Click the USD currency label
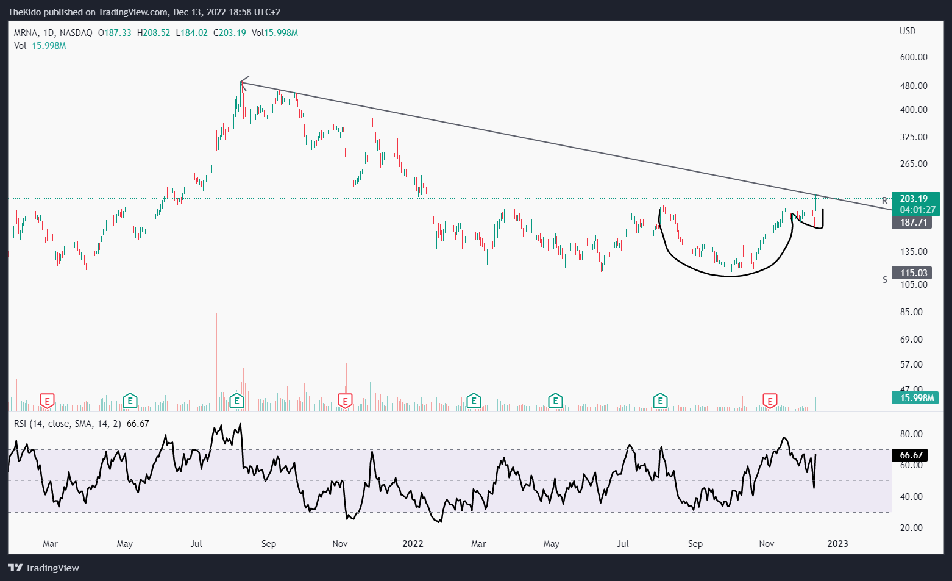The image size is (952, 581). coord(908,31)
